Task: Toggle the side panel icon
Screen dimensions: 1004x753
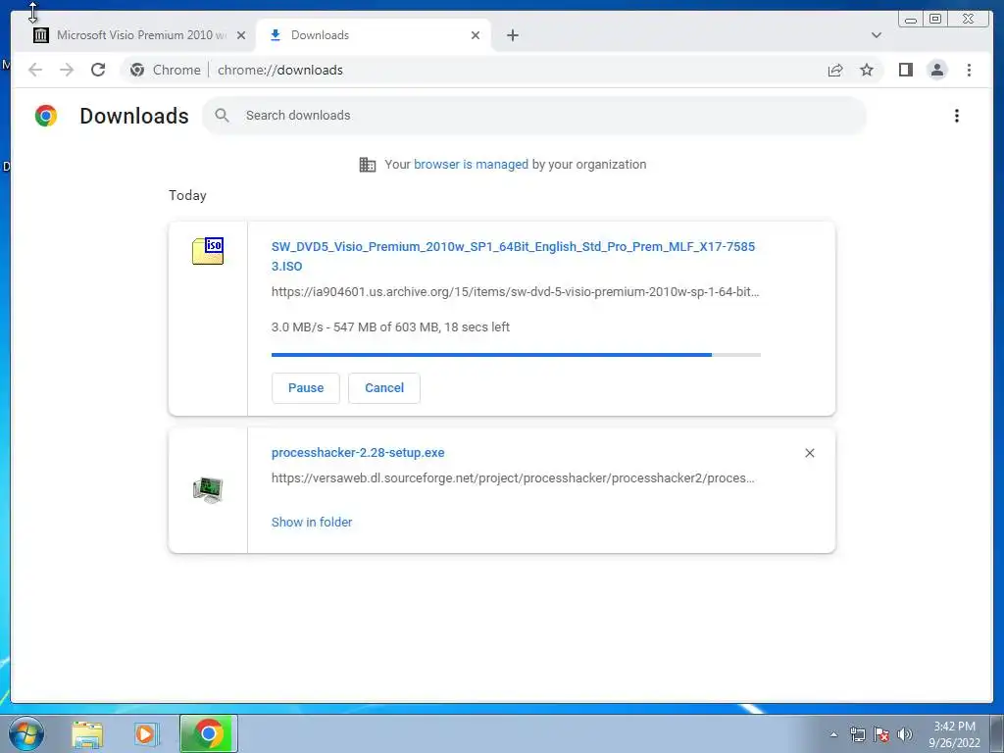Action: point(905,70)
